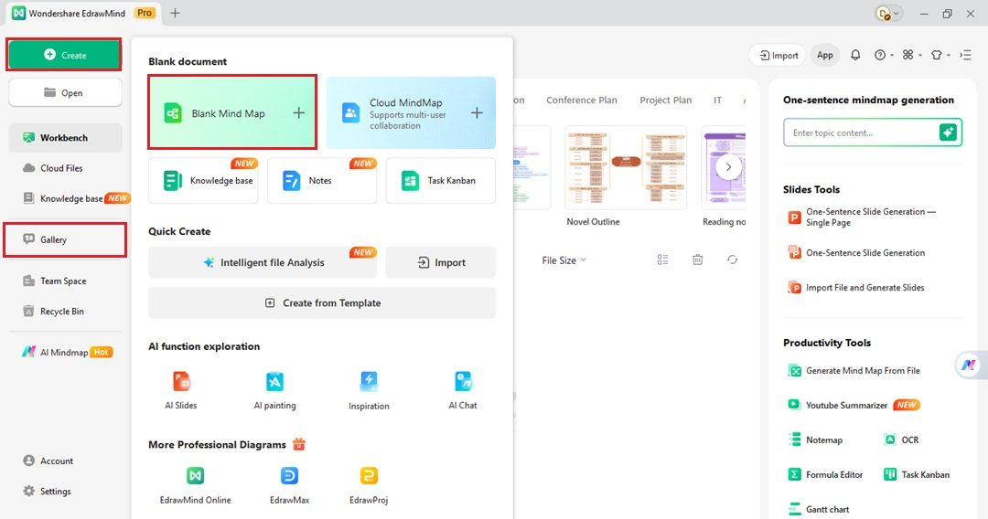Expand the apps grid menu
This screenshot has width=988, height=519.
click(911, 56)
